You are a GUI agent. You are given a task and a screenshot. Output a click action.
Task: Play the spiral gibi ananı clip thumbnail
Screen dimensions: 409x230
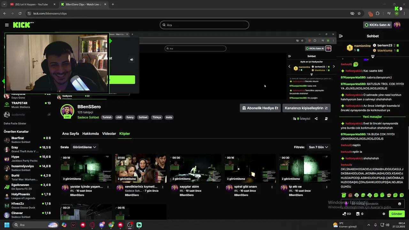pos(250,168)
